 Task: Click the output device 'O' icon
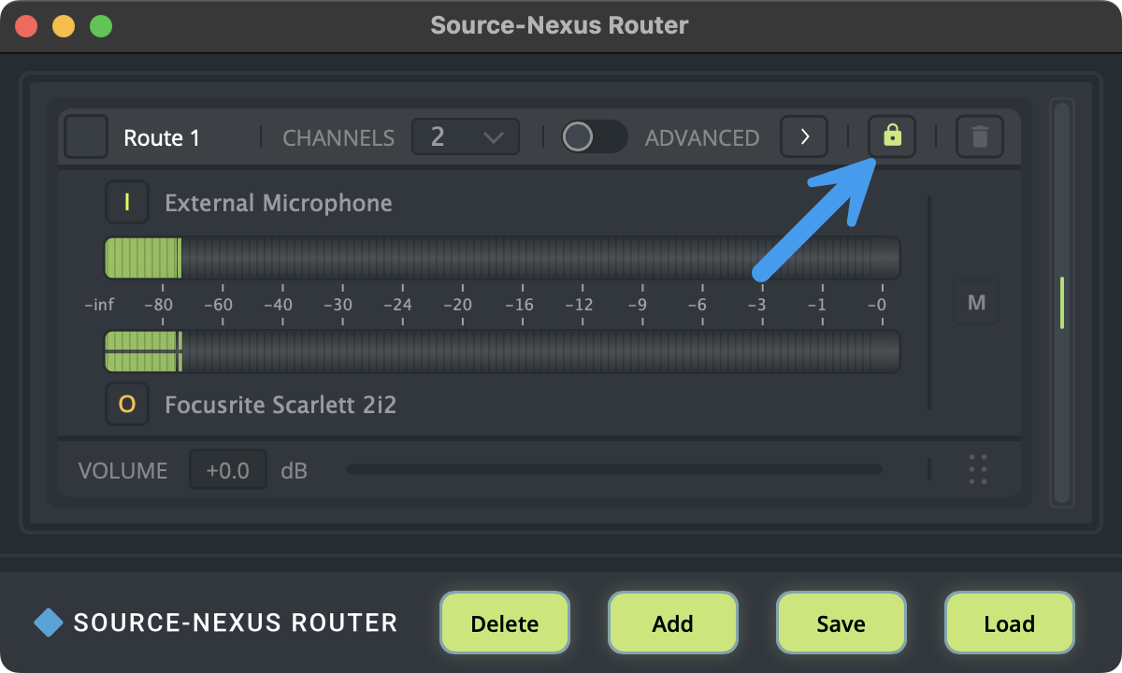pyautogui.click(x=127, y=404)
